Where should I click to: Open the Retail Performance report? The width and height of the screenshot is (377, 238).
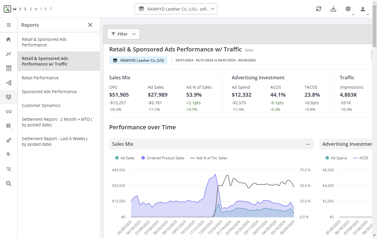[x=40, y=78]
